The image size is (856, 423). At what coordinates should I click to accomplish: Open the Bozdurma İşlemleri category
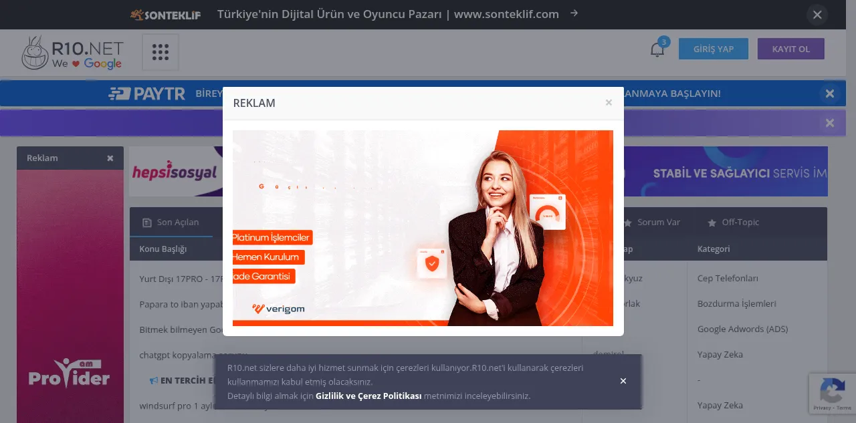737,303
